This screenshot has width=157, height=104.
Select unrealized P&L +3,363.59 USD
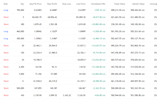pos(99,88)
